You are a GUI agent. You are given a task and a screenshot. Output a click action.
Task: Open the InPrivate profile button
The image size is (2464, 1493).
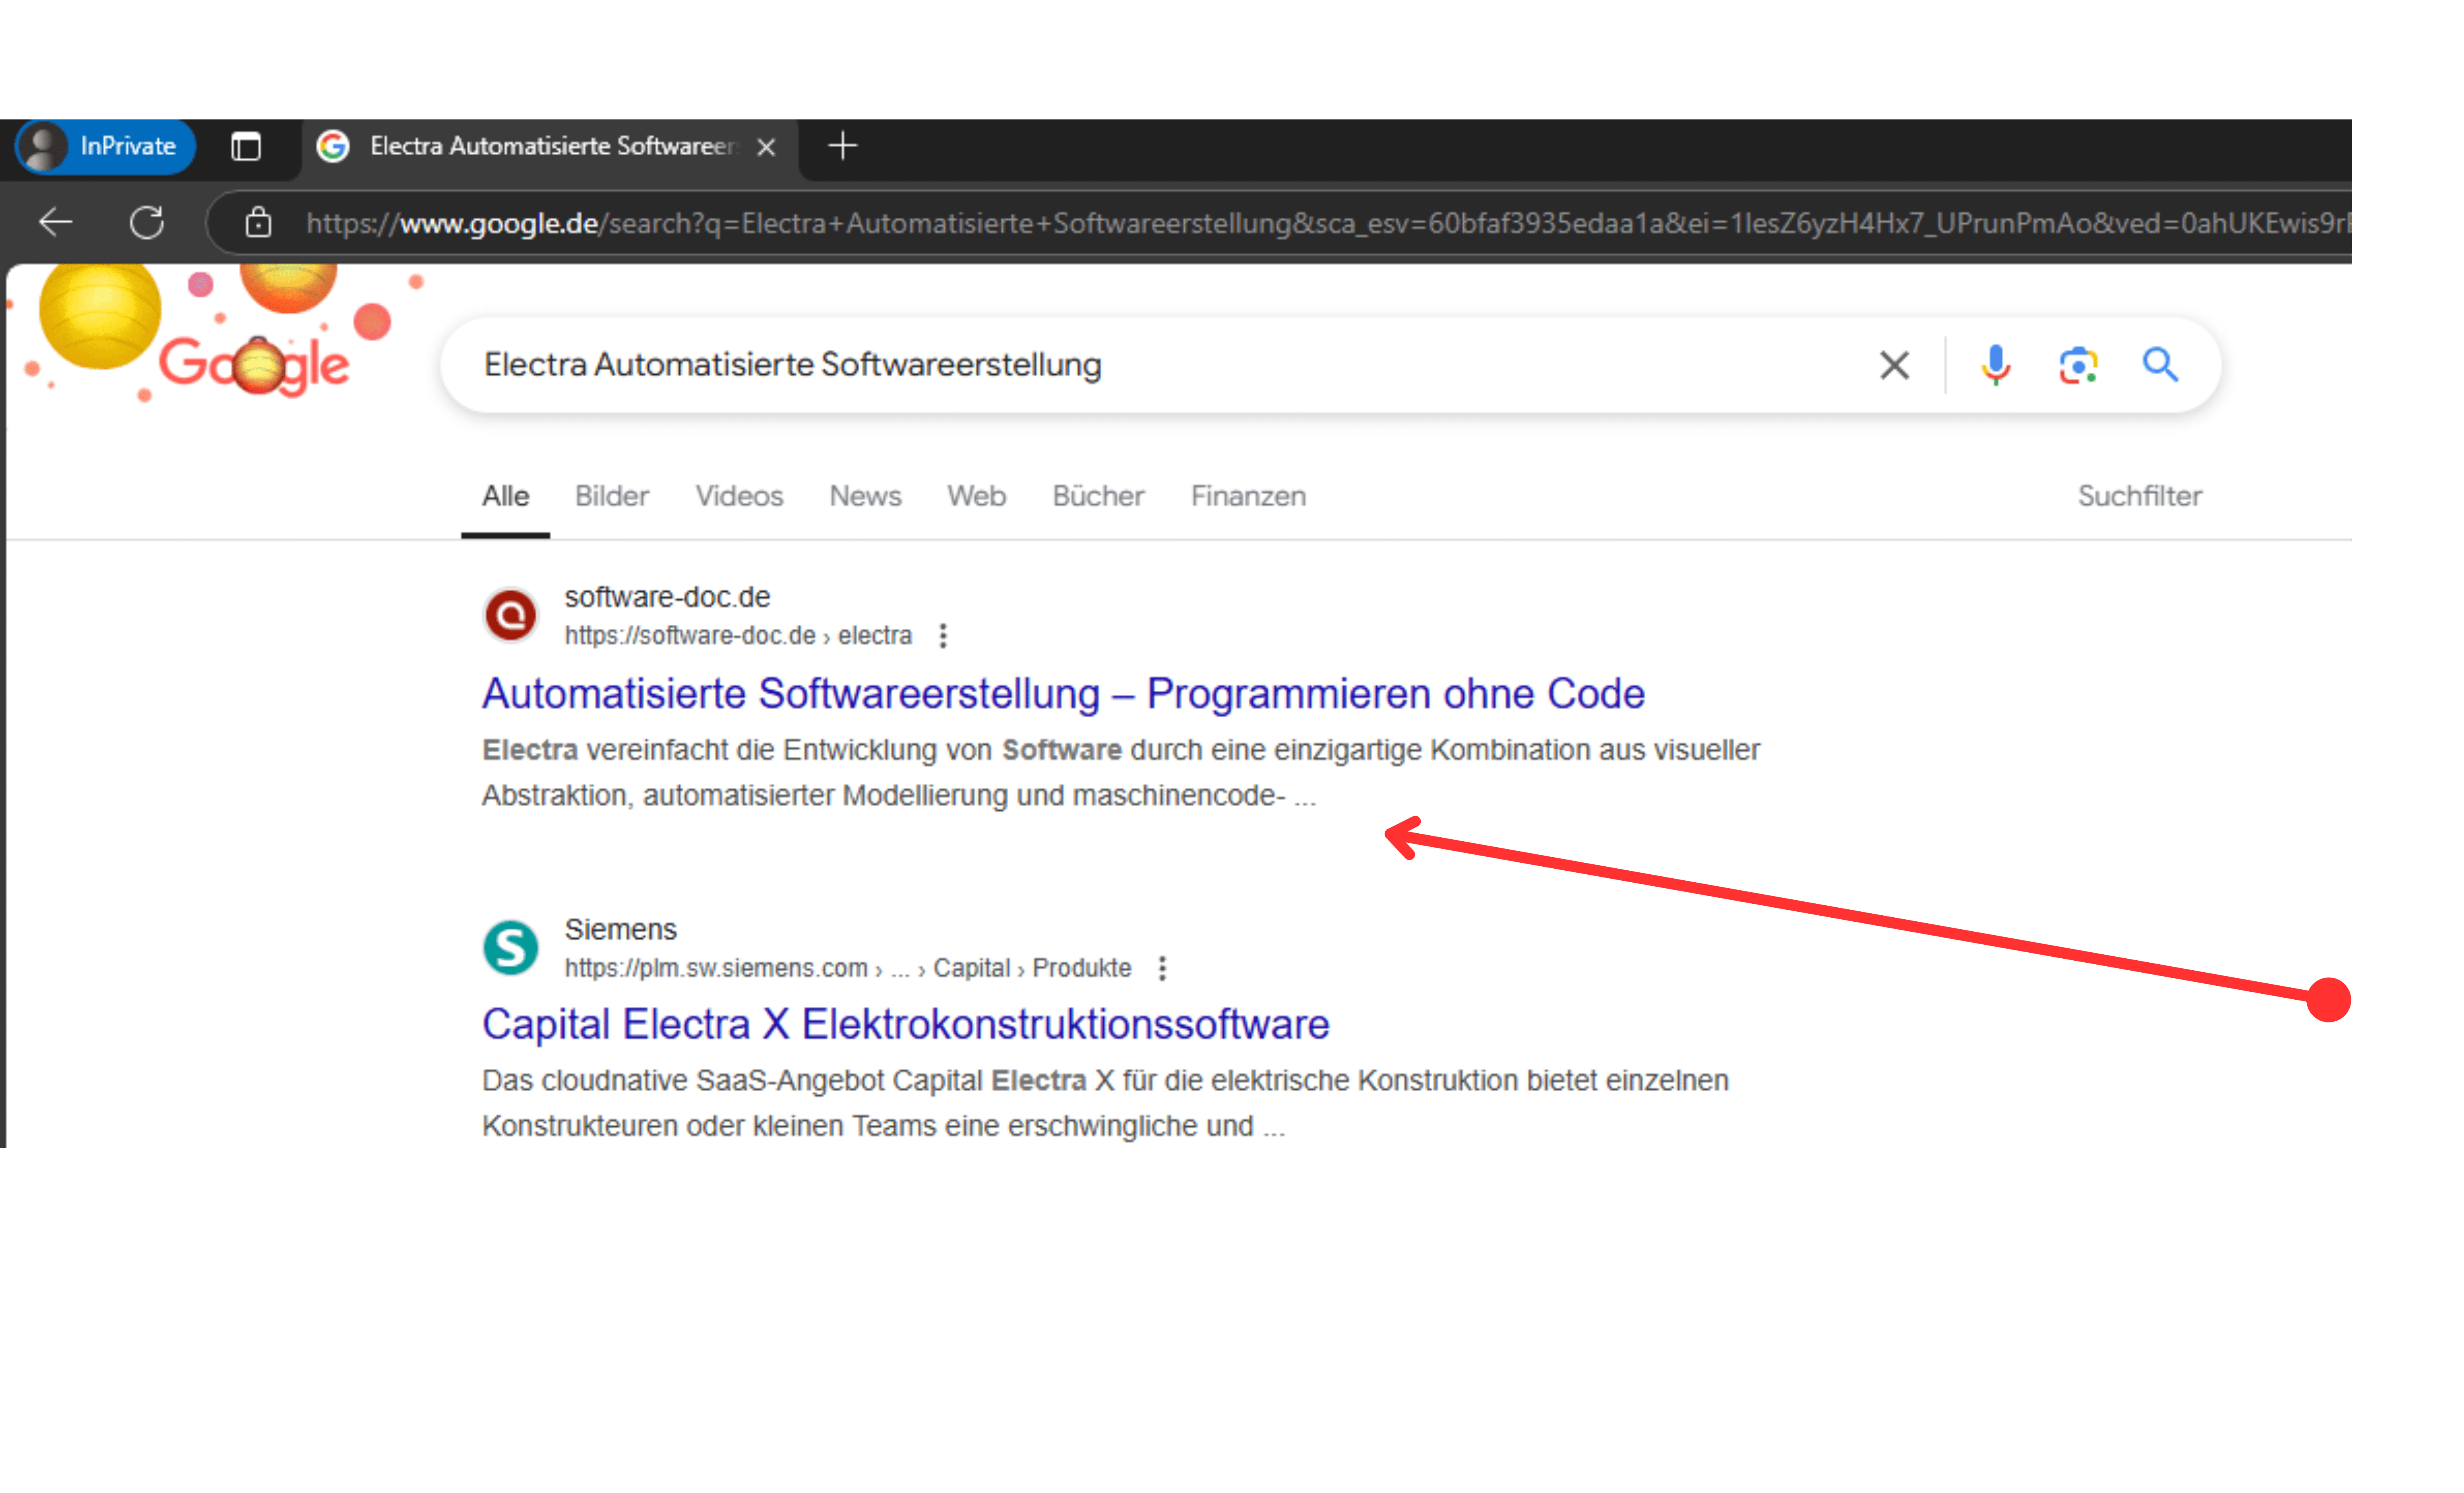pos(105,147)
